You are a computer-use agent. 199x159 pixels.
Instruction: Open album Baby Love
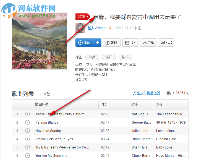click(x=164, y=147)
